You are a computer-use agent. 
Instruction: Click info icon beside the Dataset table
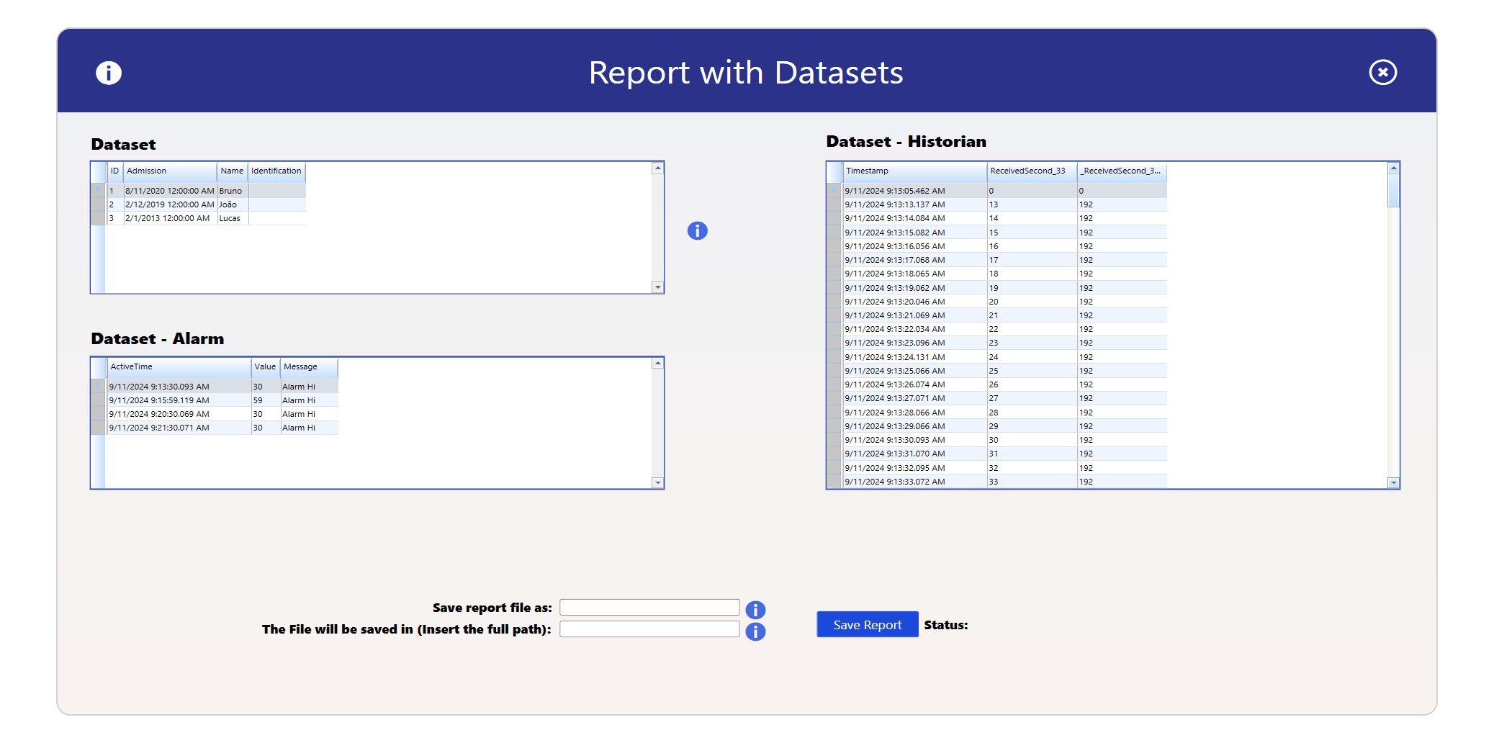pos(697,230)
